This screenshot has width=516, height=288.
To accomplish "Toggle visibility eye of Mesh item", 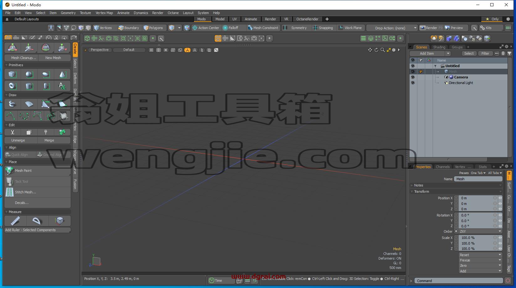I will click(413, 72).
